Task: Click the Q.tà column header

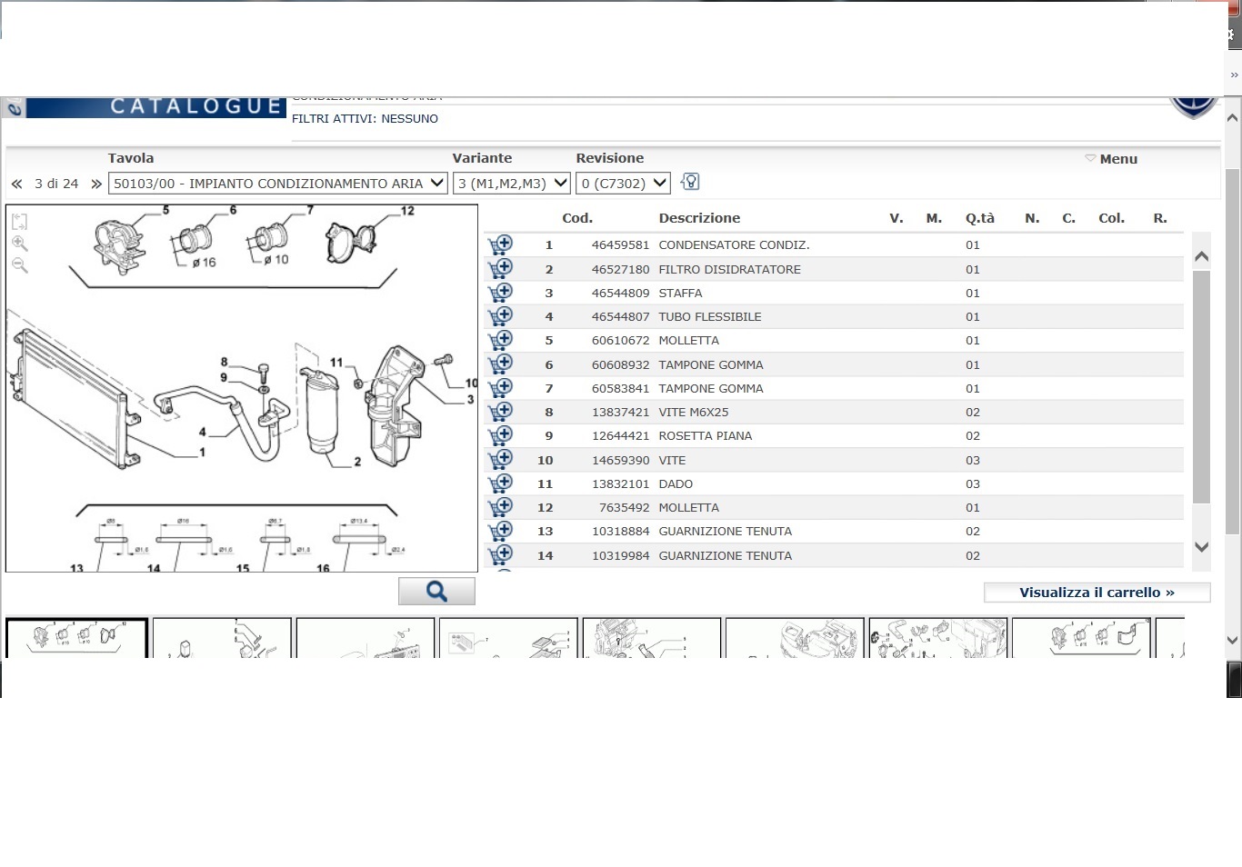Action: (x=980, y=218)
